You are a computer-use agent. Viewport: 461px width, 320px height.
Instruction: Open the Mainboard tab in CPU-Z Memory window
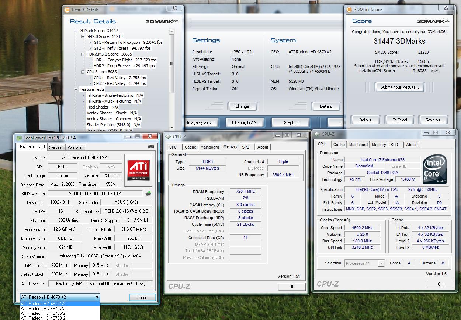210,147
